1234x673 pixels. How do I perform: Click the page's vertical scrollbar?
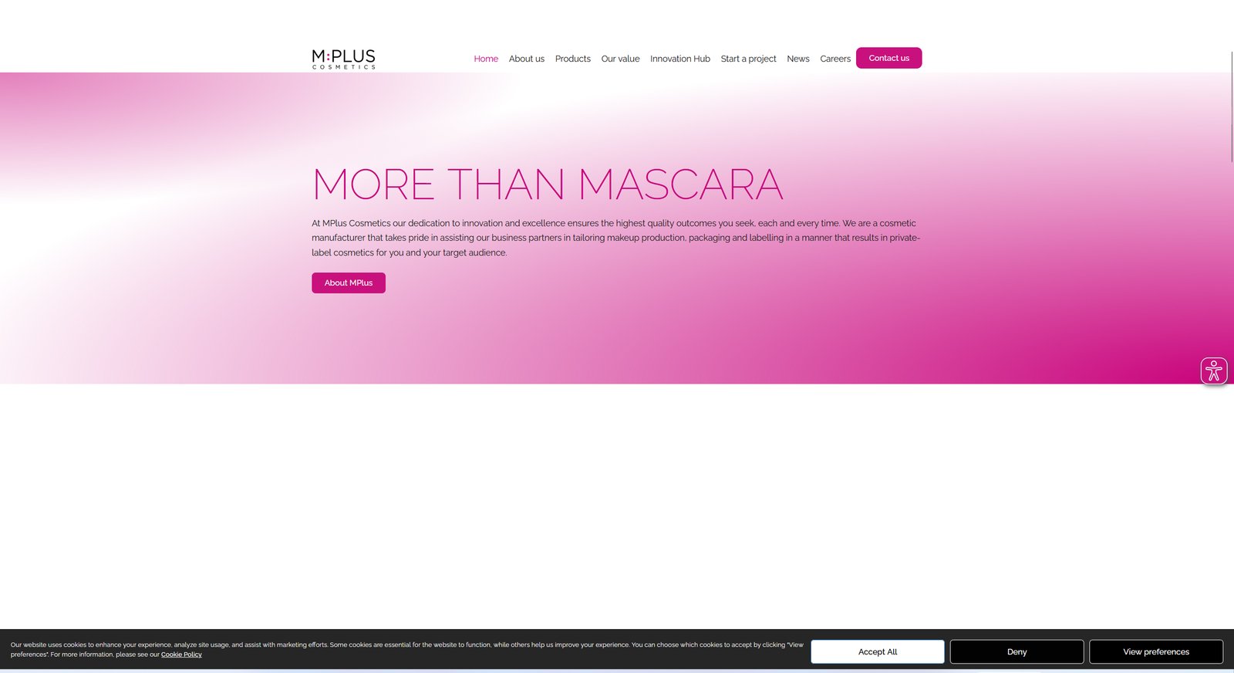point(1232,108)
